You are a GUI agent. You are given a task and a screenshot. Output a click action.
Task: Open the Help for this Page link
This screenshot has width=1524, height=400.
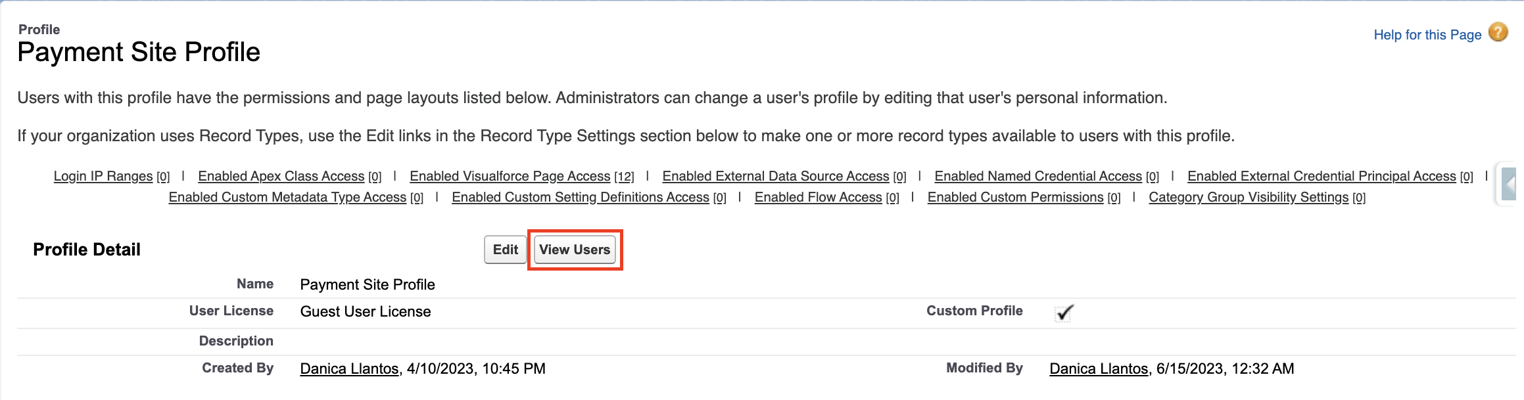coord(1427,35)
